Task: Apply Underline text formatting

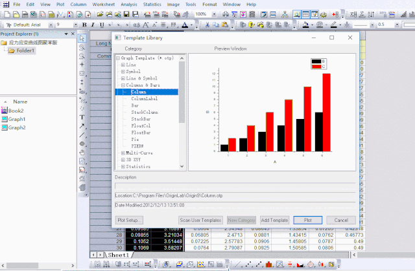Action: [102, 25]
